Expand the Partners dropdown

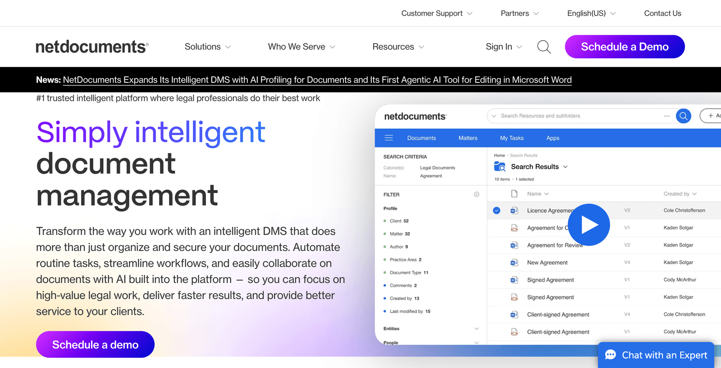click(x=520, y=13)
